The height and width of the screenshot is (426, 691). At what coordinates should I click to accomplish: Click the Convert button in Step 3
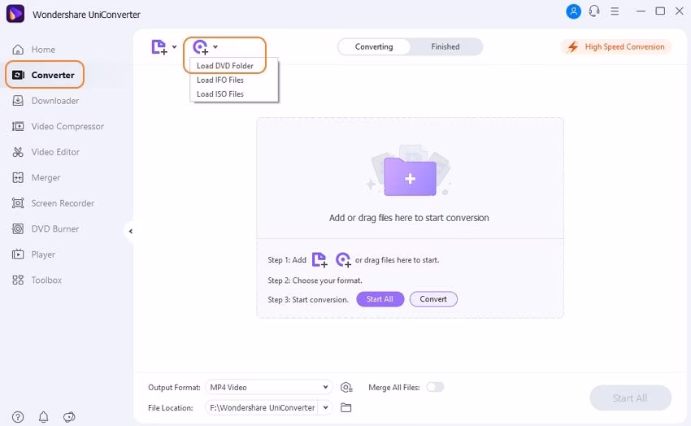tap(433, 299)
